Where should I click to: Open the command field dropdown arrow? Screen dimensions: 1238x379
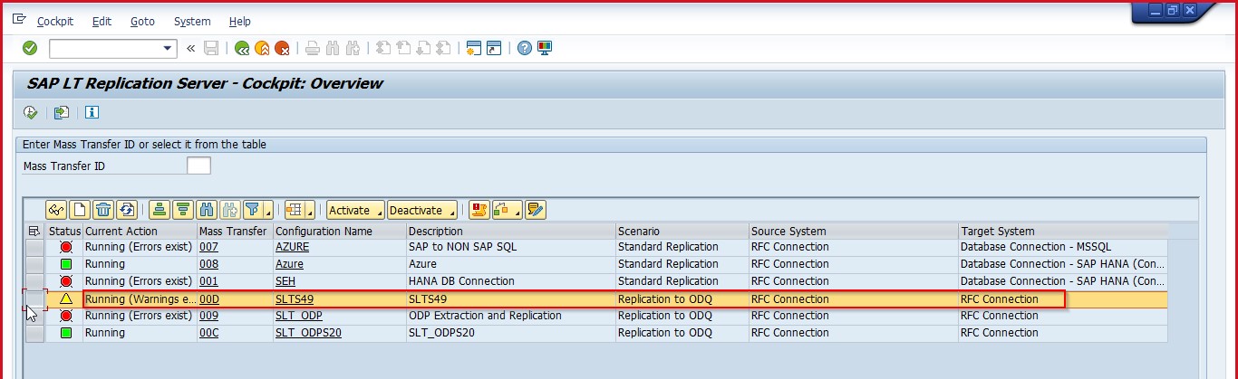click(x=168, y=49)
